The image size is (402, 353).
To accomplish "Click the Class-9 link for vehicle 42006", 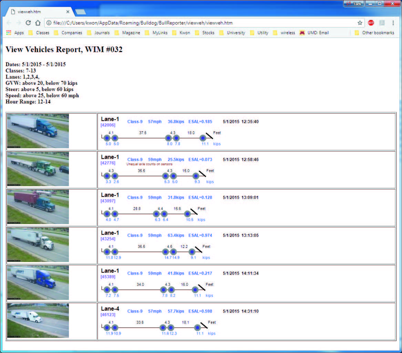I will coord(135,121).
